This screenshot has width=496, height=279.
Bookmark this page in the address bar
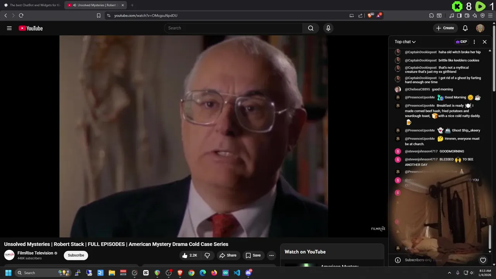[98, 15]
